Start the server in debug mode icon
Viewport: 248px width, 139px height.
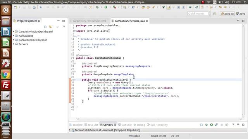click(207, 125)
